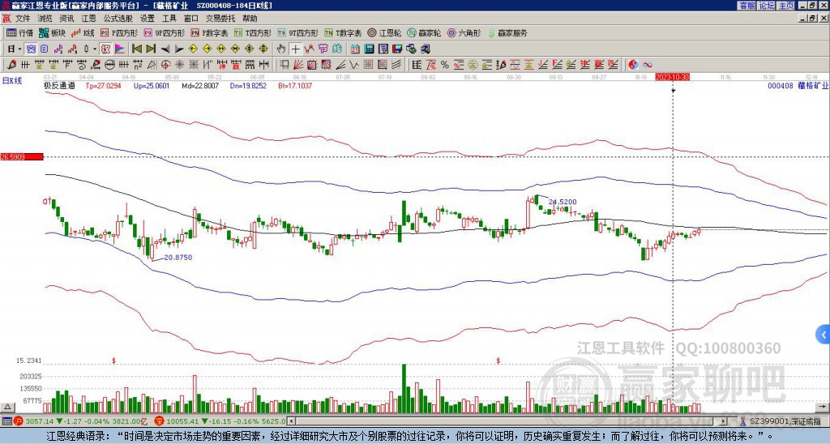Click the 论坛 button
The image size is (830, 444).
point(766,6)
